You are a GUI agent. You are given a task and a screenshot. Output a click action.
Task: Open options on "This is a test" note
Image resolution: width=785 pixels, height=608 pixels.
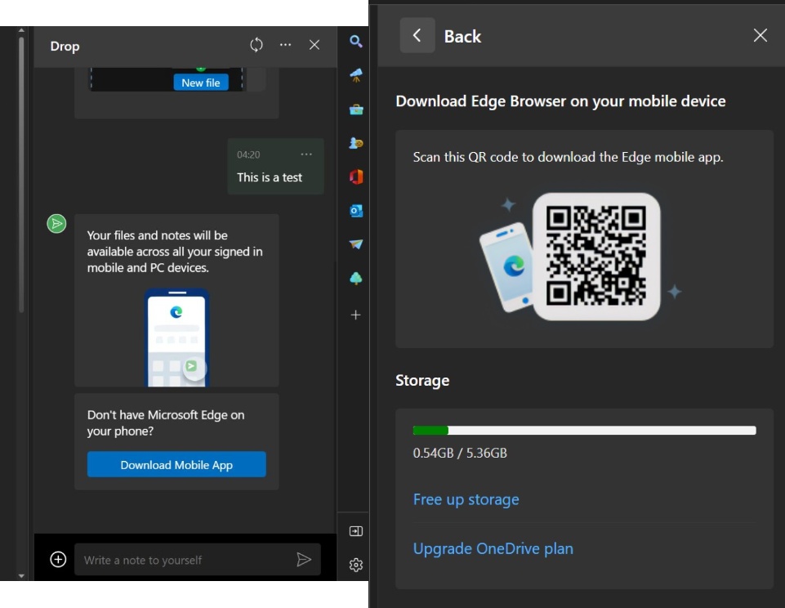coord(306,154)
